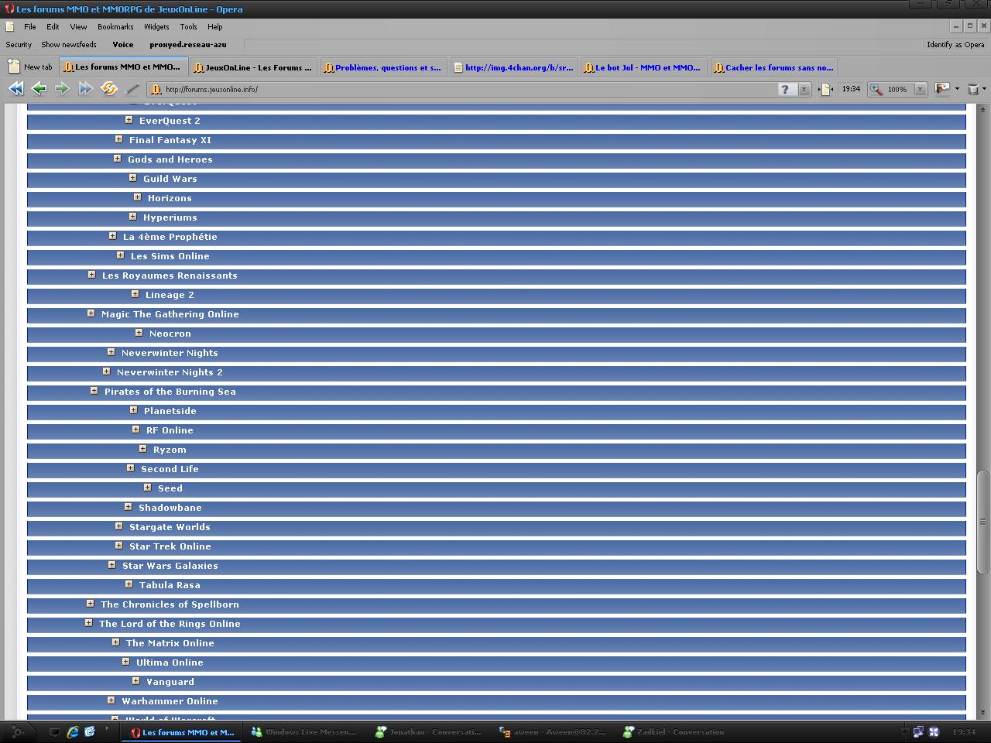Screen dimensions: 991x743
Task: Expand the Ryzom forum node
Action: pos(143,449)
